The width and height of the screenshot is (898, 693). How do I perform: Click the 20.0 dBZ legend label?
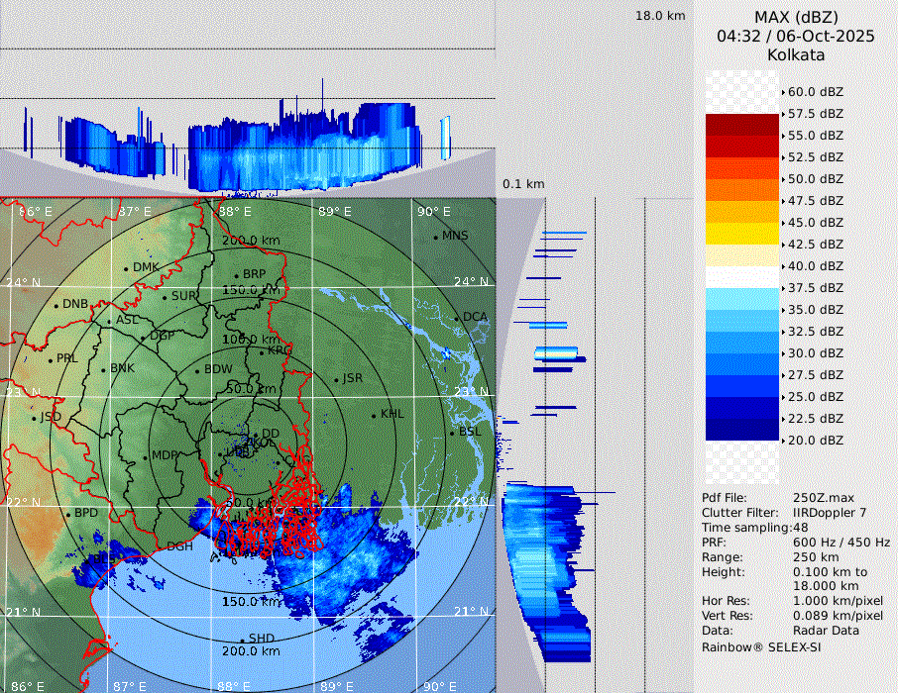(815, 441)
